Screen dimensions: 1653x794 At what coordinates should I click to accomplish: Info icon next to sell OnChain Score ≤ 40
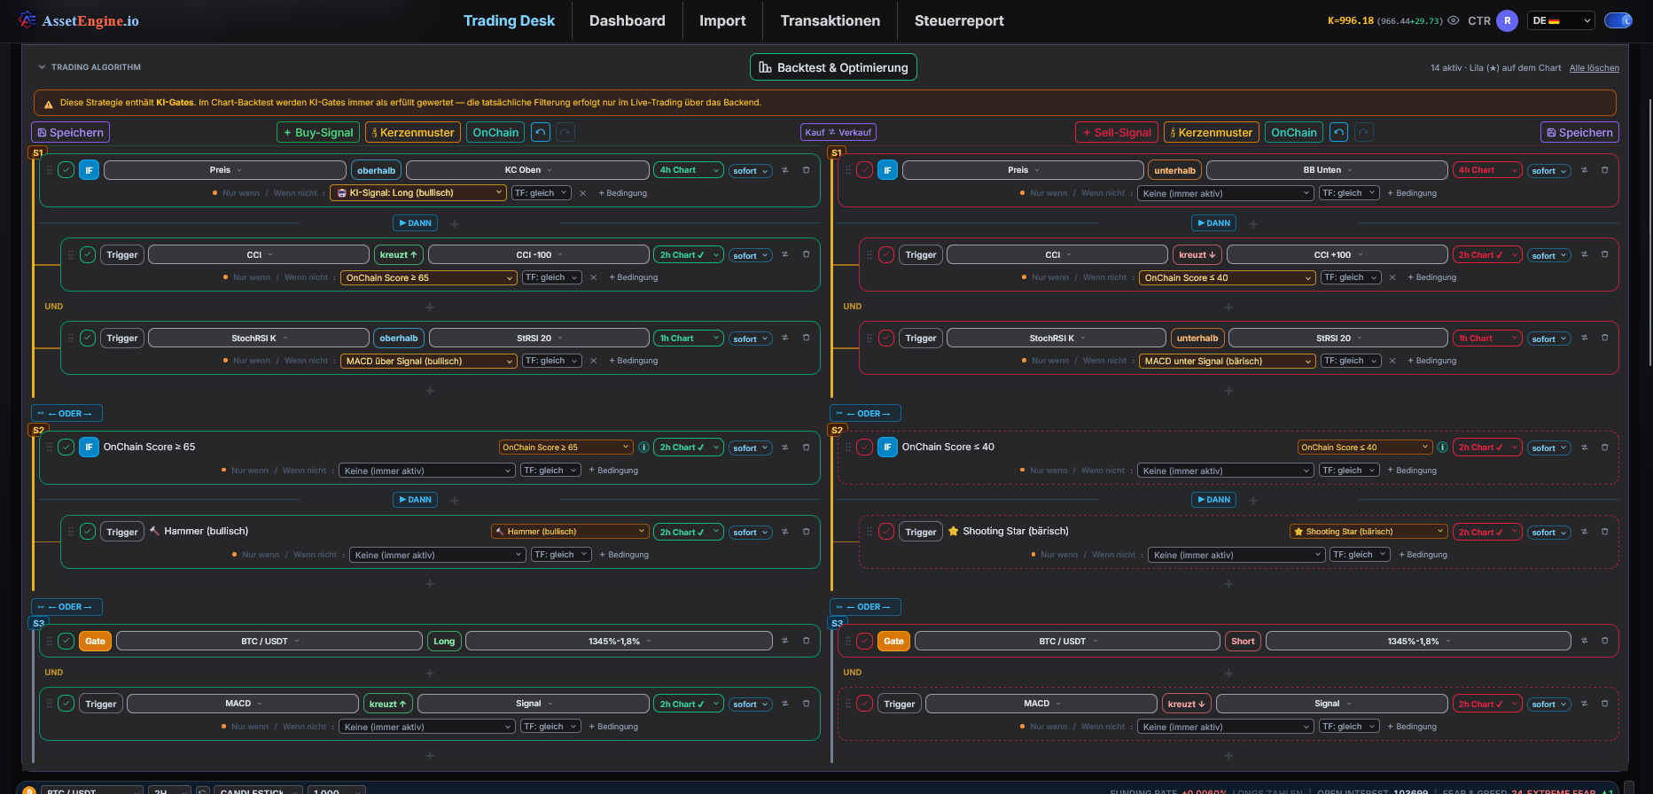click(1442, 448)
